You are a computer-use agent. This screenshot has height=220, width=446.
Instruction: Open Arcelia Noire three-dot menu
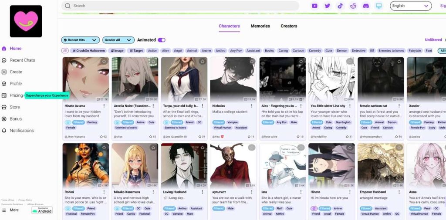coord(153,106)
